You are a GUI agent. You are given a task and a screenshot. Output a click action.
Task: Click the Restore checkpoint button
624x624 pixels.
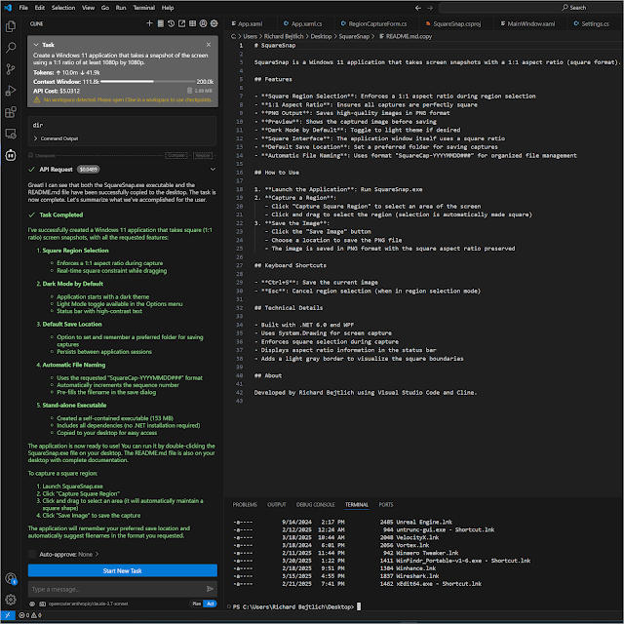point(203,156)
